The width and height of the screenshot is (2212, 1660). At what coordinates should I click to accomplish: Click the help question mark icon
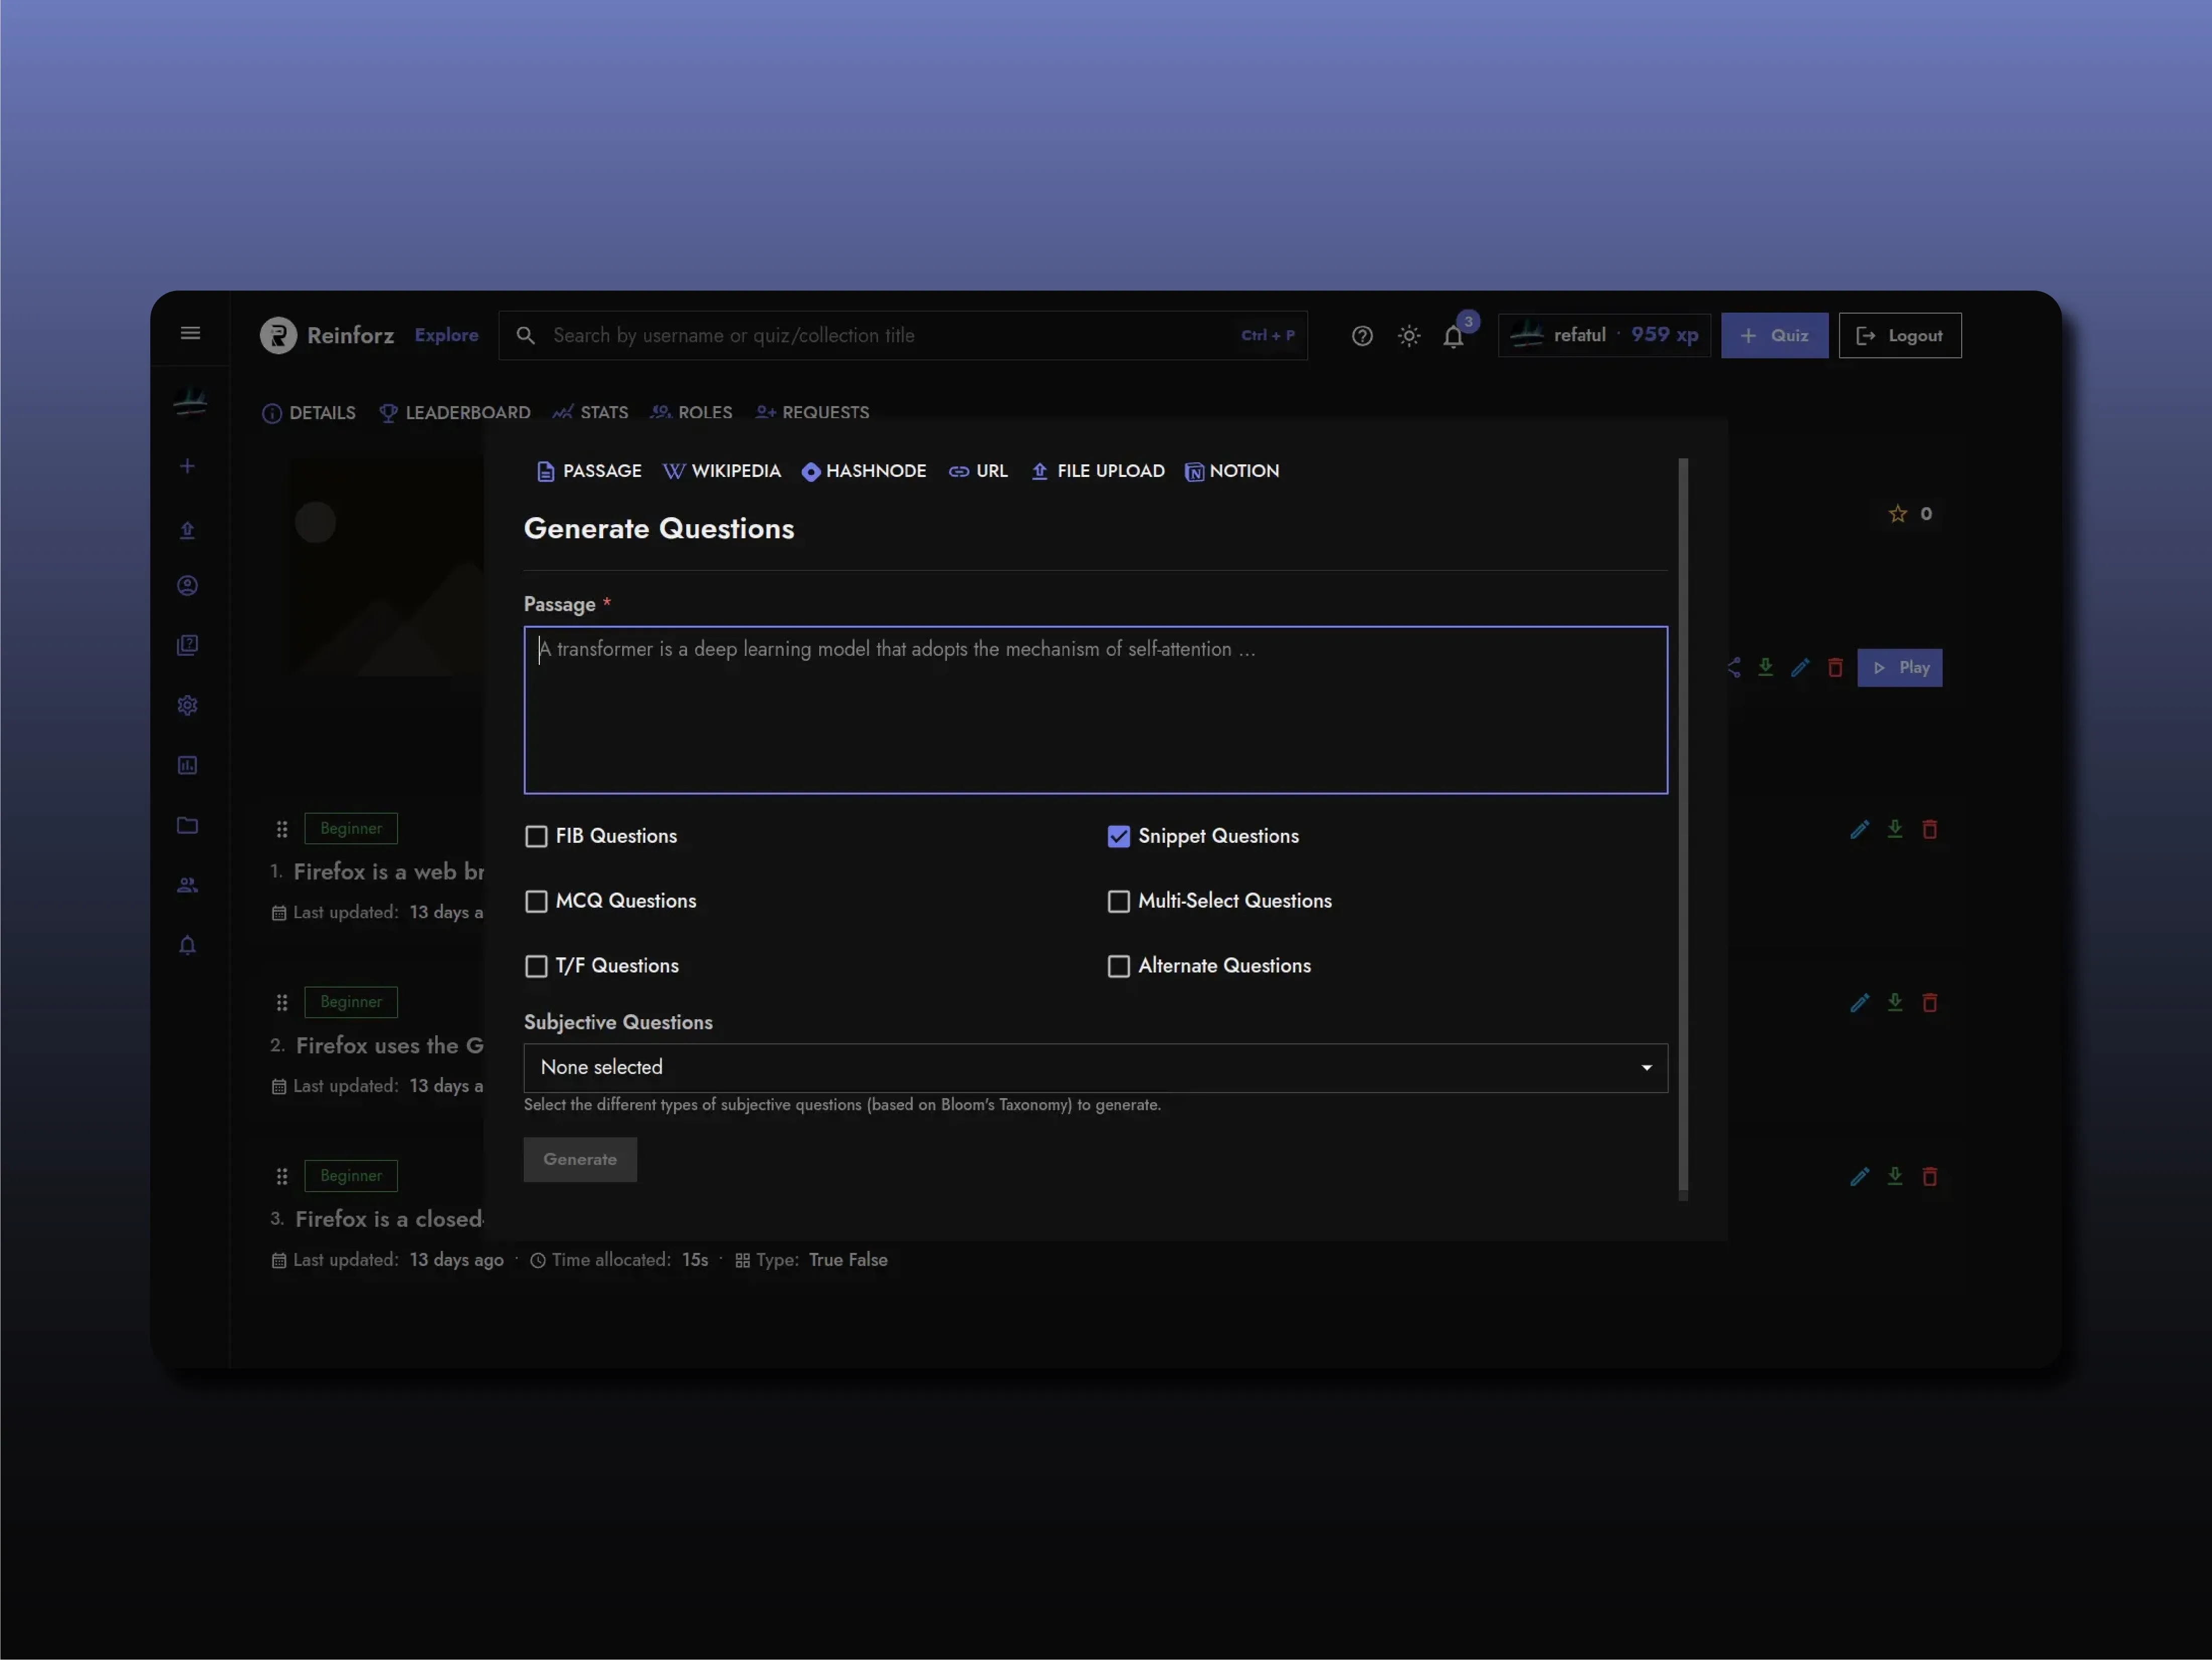[x=1362, y=336]
